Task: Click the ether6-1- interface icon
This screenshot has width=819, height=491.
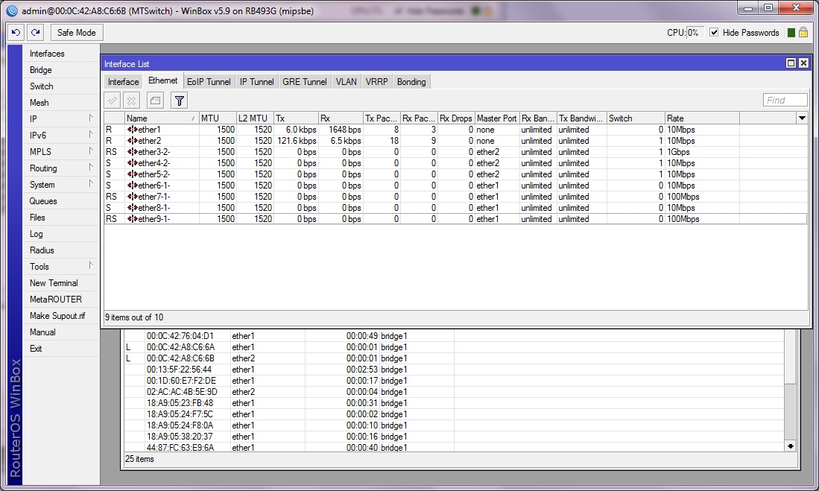Action: coord(132,186)
